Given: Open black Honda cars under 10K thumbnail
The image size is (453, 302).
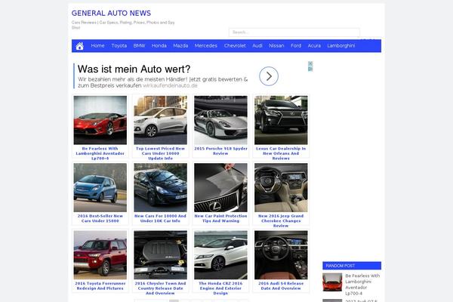Looking at the screenshot, I should (x=160, y=187).
